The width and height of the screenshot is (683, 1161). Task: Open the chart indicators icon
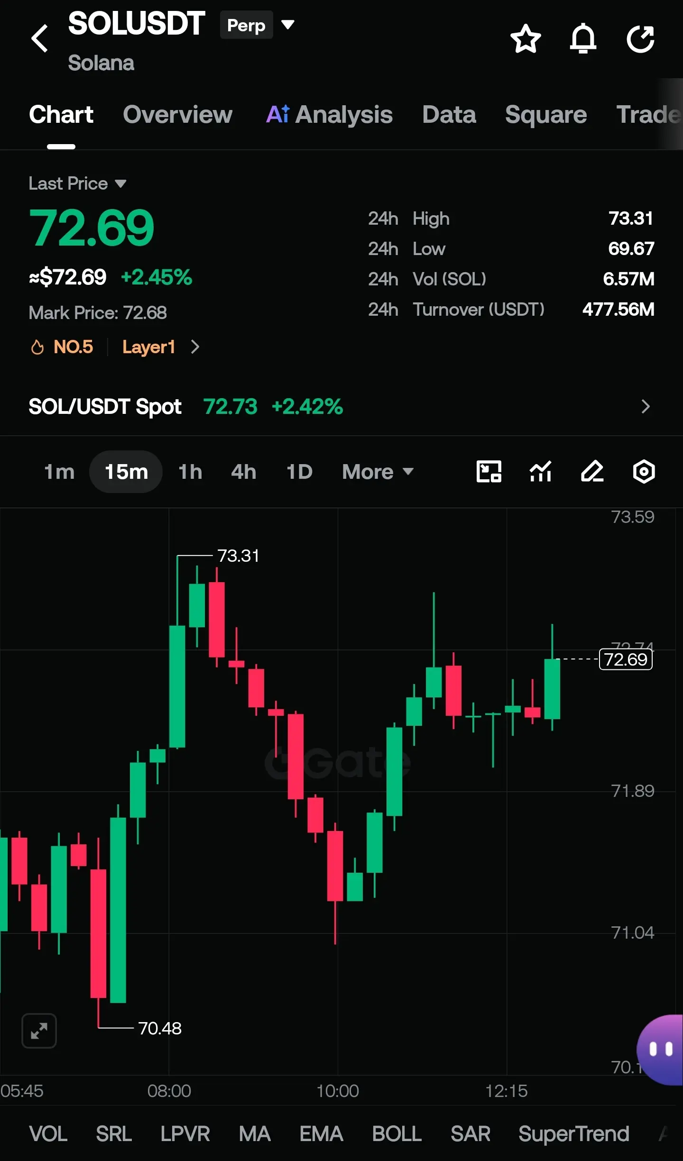(x=541, y=472)
